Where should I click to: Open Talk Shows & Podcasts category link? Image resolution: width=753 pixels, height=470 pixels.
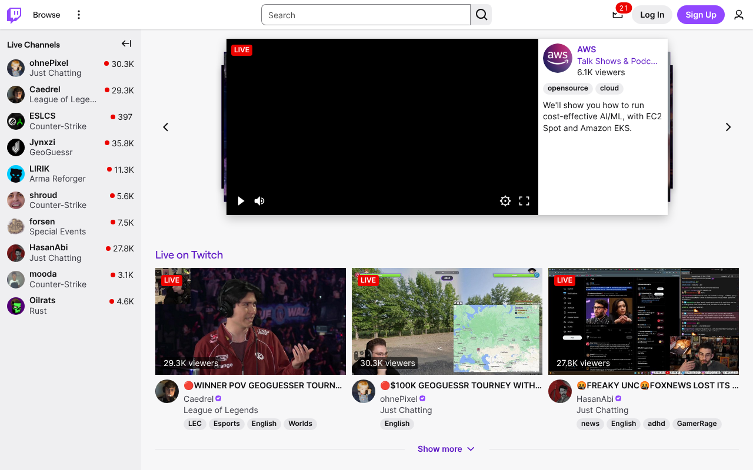pos(617,61)
